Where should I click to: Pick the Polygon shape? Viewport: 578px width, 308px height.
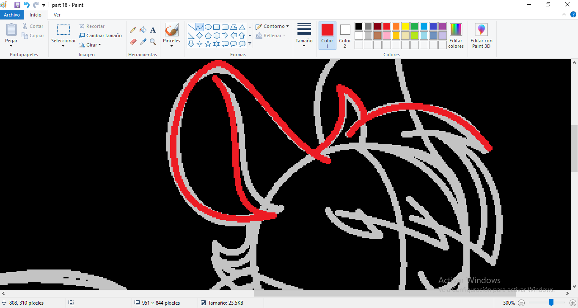(234, 27)
